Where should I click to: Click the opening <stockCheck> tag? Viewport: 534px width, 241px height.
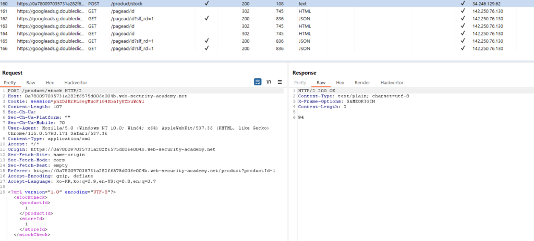coord(31,197)
